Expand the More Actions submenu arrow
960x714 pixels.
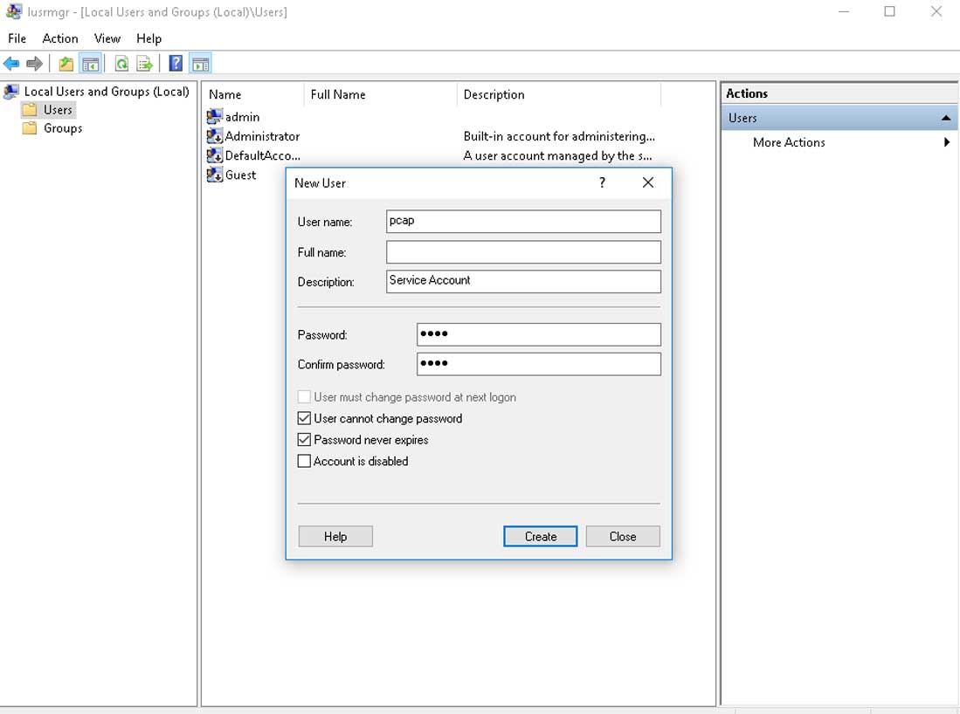[947, 142]
